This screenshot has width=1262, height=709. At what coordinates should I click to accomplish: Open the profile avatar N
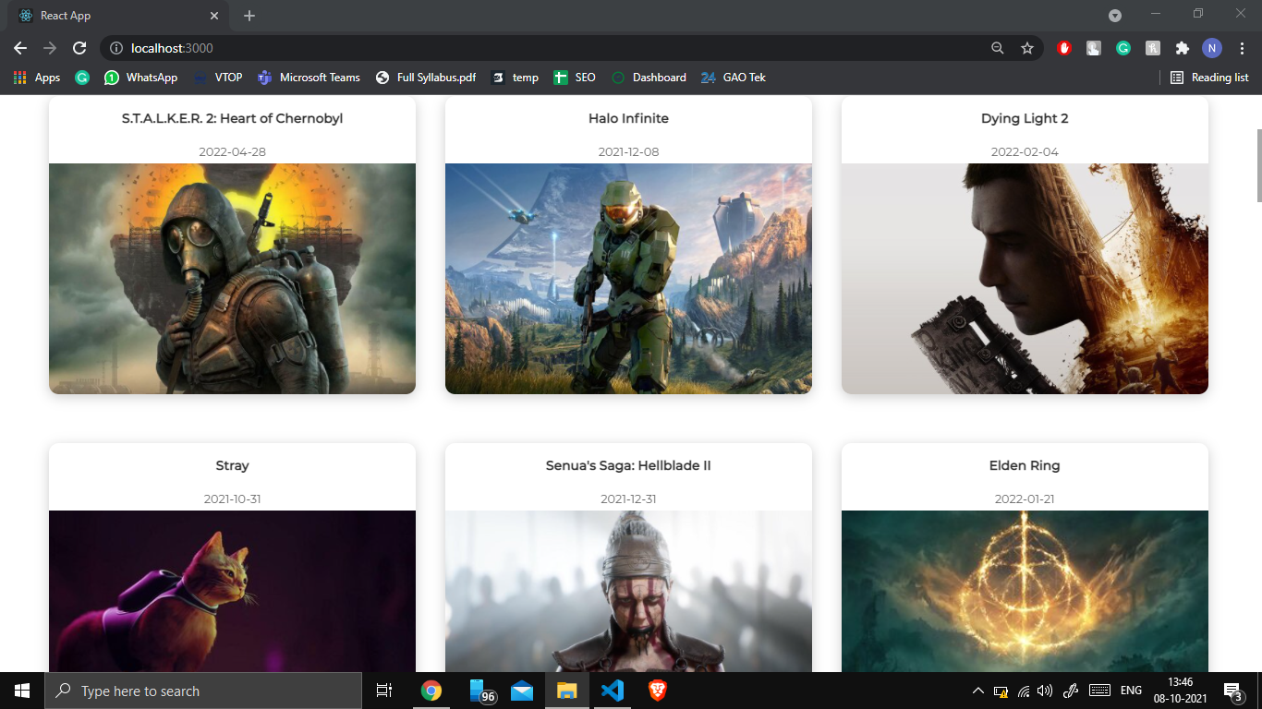tap(1212, 48)
